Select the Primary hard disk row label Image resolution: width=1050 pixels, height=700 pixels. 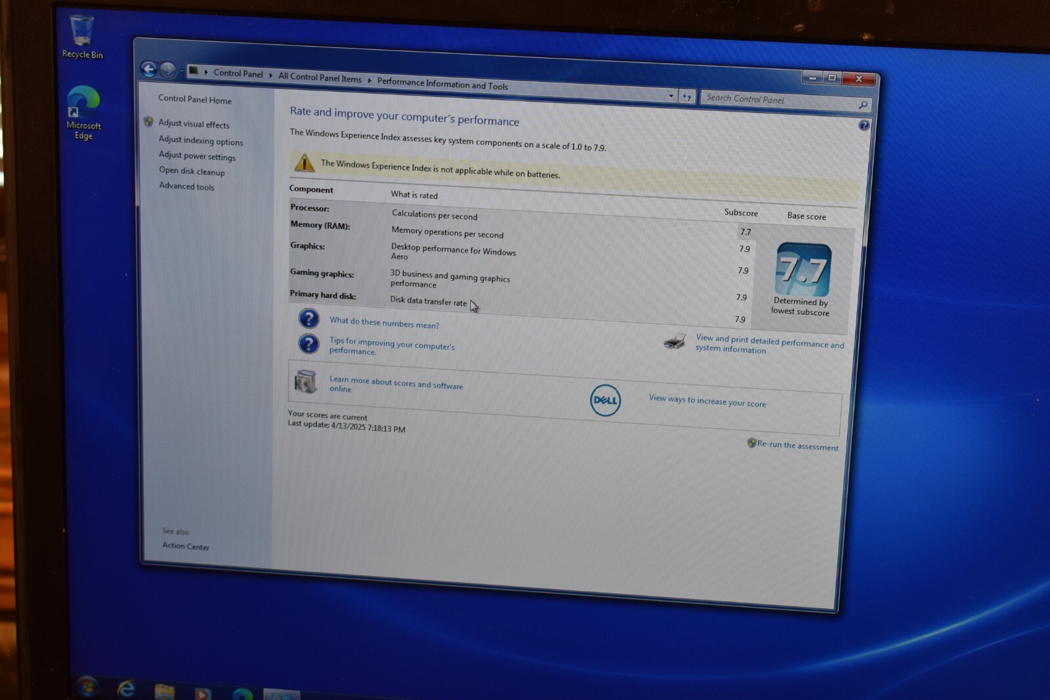[x=323, y=295]
